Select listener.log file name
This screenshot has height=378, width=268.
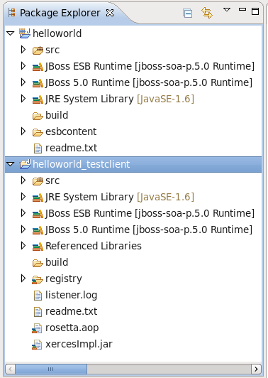click(x=71, y=295)
